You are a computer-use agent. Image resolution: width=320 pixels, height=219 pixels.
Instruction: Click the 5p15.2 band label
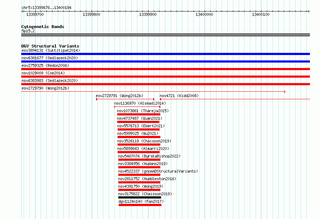(28, 31)
